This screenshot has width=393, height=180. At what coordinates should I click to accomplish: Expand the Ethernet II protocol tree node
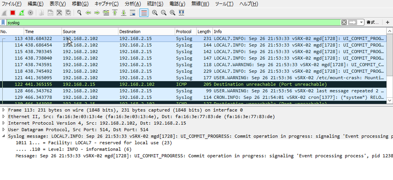tap(4, 116)
